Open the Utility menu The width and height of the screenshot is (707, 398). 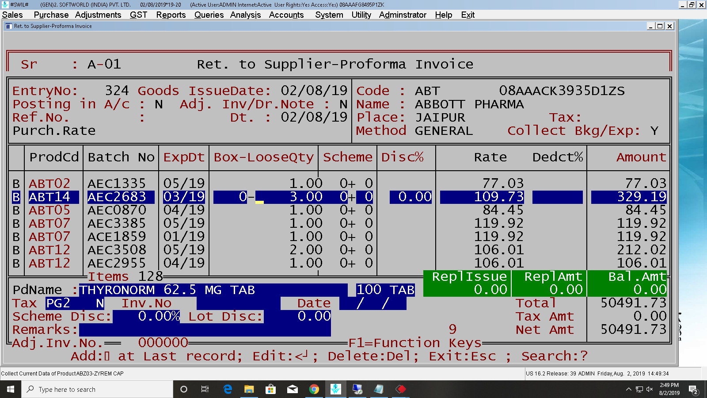coord(361,15)
